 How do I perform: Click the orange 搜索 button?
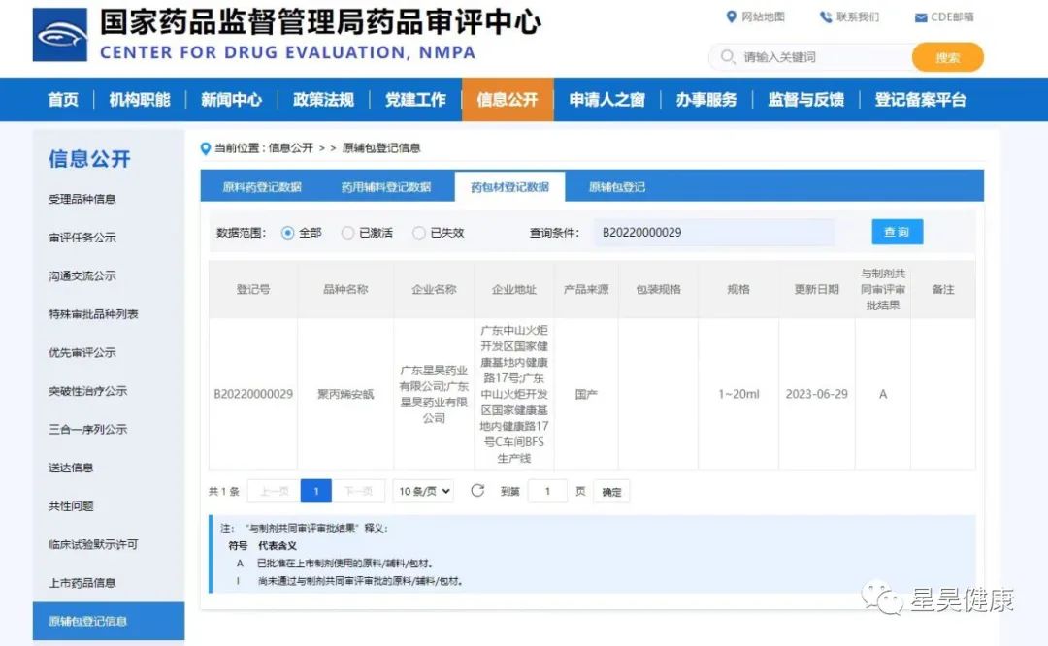tap(947, 57)
